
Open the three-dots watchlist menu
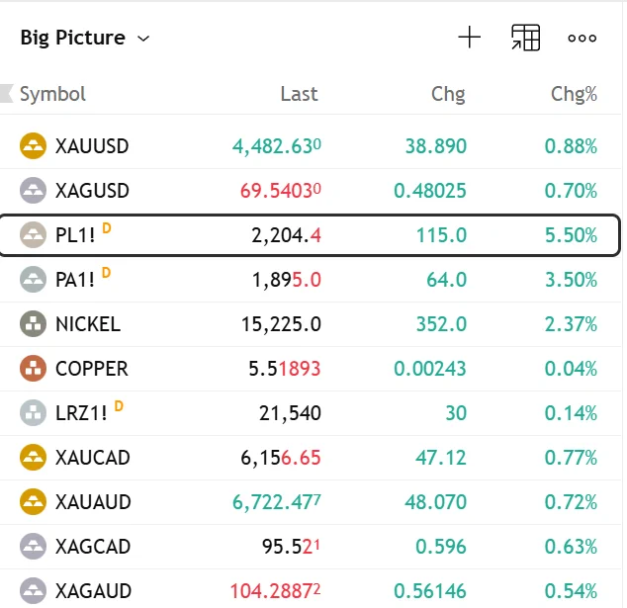[x=582, y=38]
